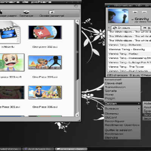Screen dimensions: 151x151
Task: Expand the Bureaux submenu arrow
Action: 139,109
